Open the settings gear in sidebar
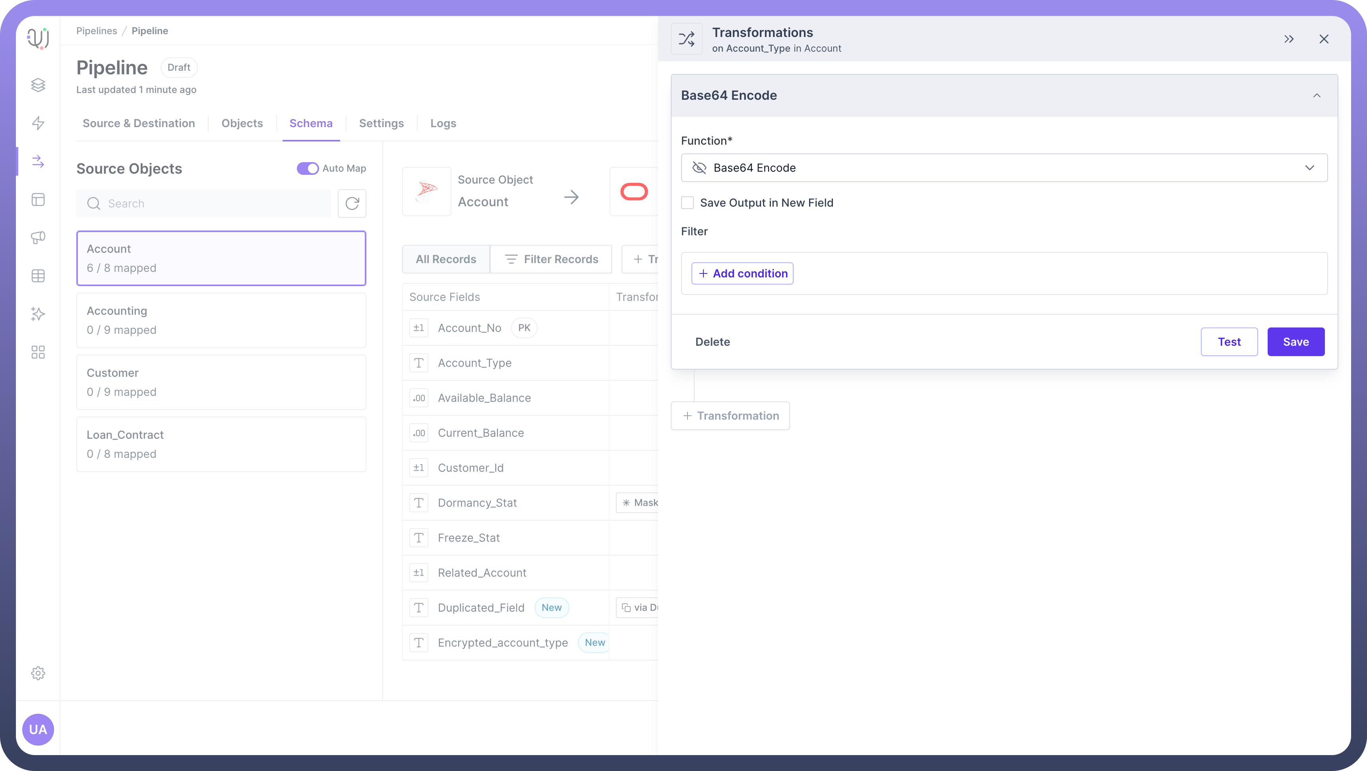 [38, 673]
